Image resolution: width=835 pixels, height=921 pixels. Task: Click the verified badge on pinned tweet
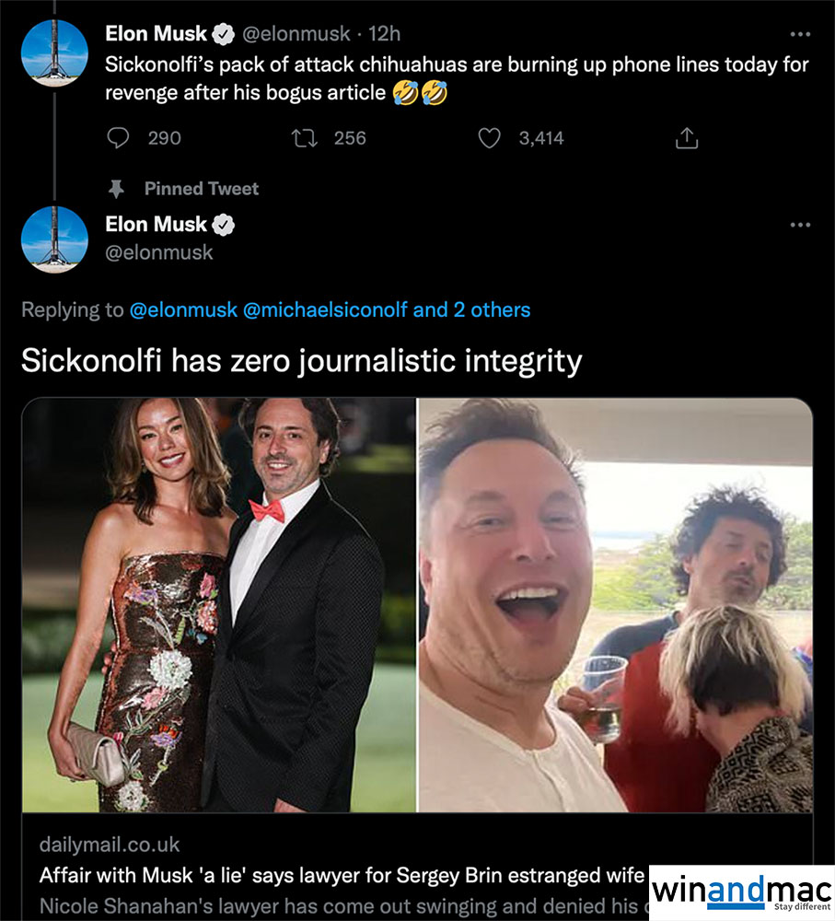224,225
